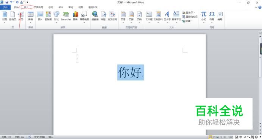Open the File (文件) tab

click(x=5, y=7)
